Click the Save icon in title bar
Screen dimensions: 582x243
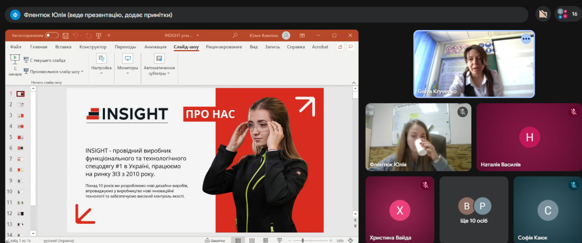click(x=65, y=35)
